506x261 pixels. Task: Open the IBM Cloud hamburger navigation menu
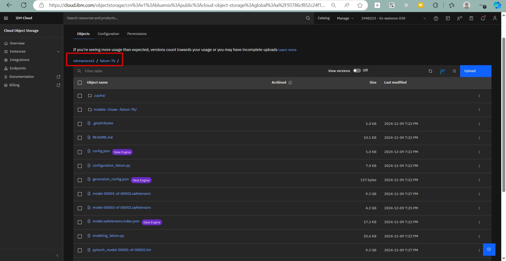pyautogui.click(x=6, y=18)
